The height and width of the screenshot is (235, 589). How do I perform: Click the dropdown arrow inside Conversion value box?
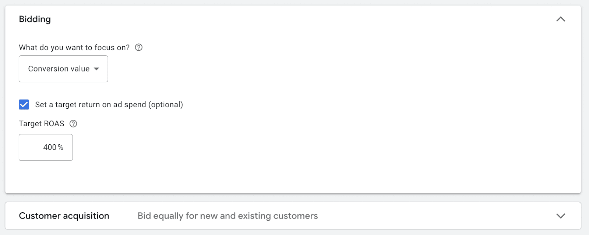coord(96,69)
